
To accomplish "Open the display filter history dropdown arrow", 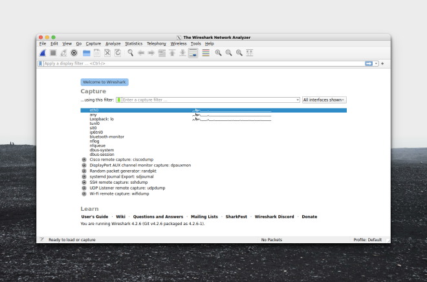I will (376, 63).
